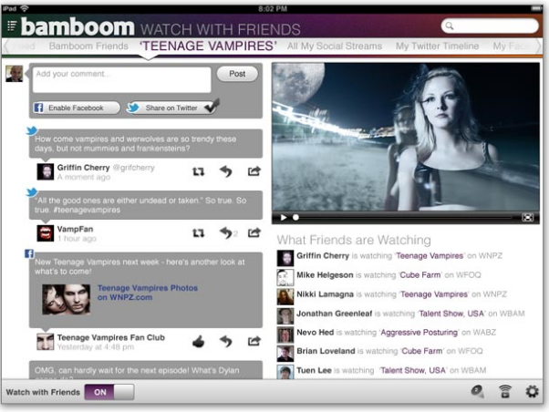Tap your profile avatar beside comment box
Image resolution: width=549 pixels, height=412 pixels.
[15, 74]
